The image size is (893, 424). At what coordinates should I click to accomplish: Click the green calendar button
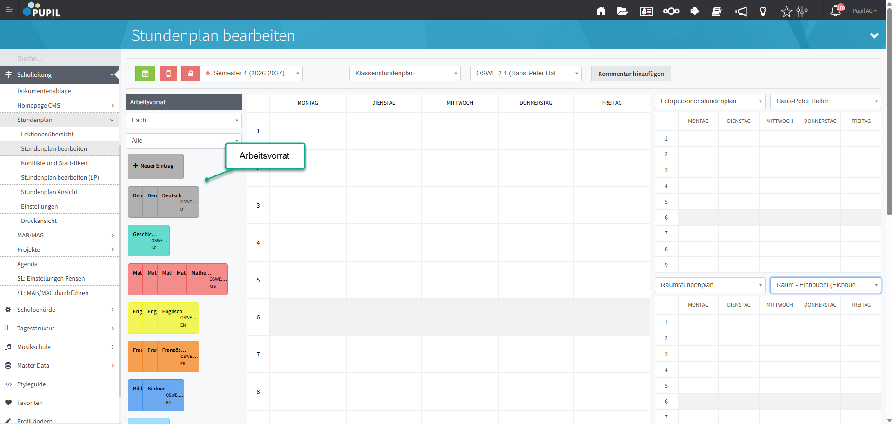pos(145,74)
